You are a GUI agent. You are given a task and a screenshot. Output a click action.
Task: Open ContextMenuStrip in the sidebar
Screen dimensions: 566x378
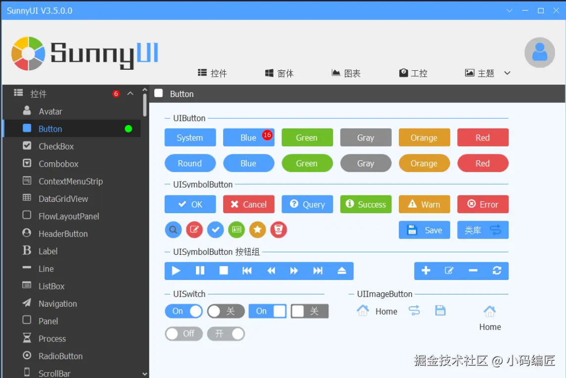click(x=71, y=181)
